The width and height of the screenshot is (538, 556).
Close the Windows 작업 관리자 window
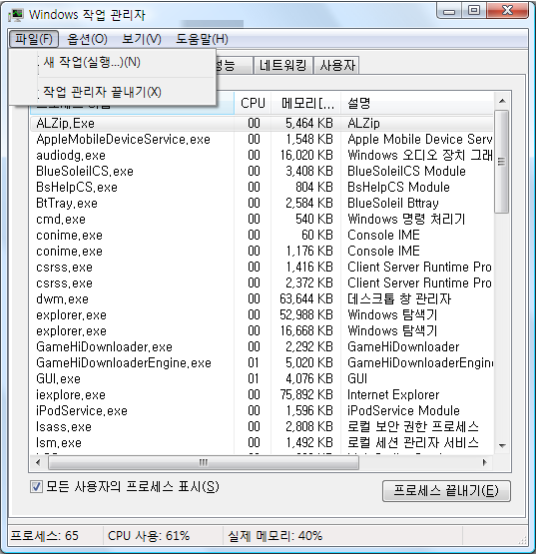pyautogui.click(x=507, y=11)
